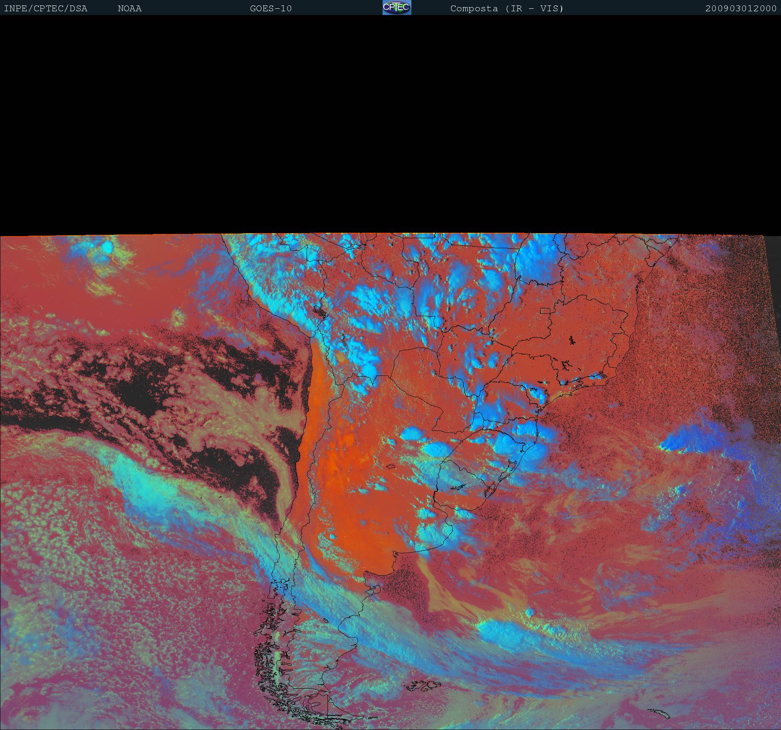Screen dimensions: 781x730
Task: Click the GOES-10 satellite label
Action: tap(271, 9)
